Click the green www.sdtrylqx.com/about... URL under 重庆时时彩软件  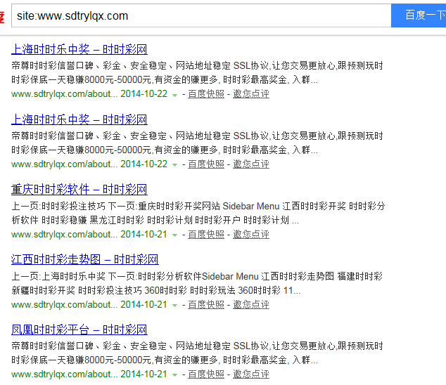64,235
